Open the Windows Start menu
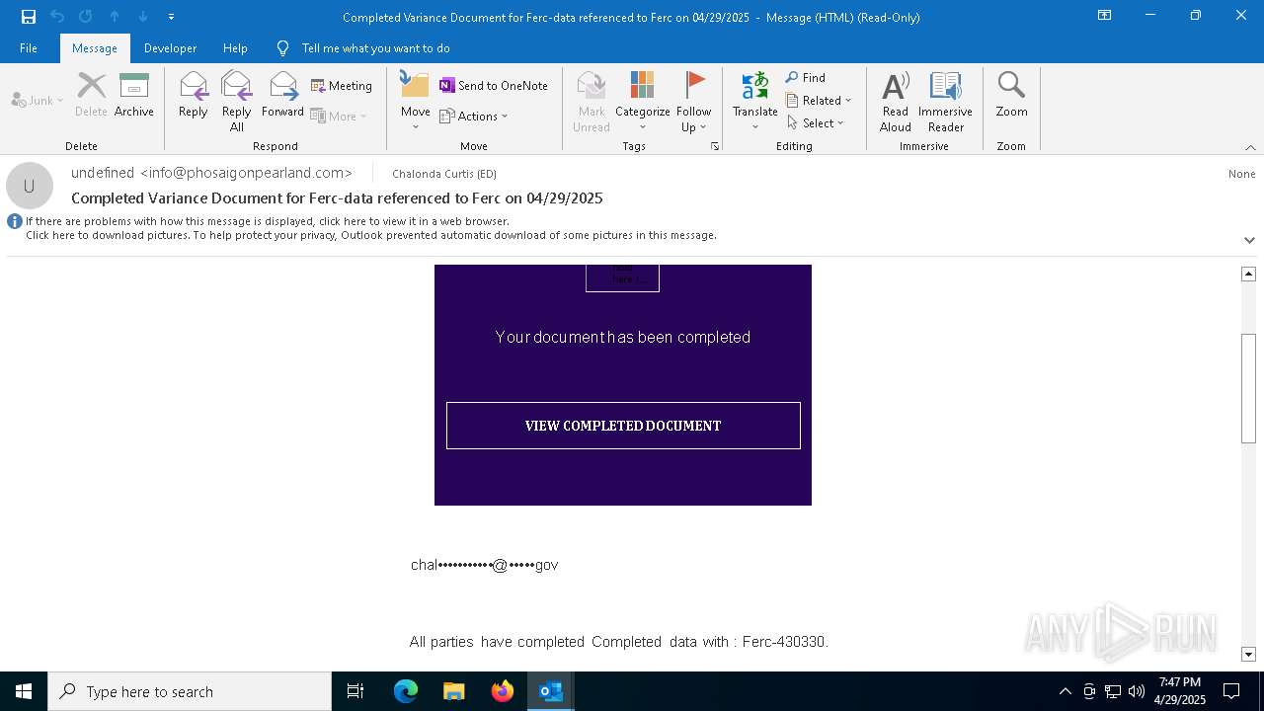 click(24, 691)
